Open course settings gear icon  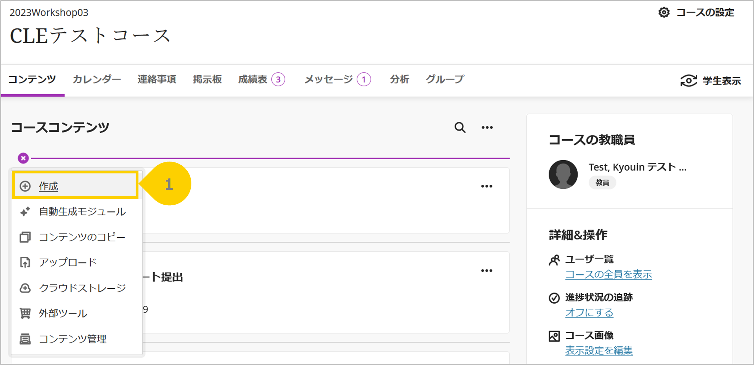tap(664, 13)
